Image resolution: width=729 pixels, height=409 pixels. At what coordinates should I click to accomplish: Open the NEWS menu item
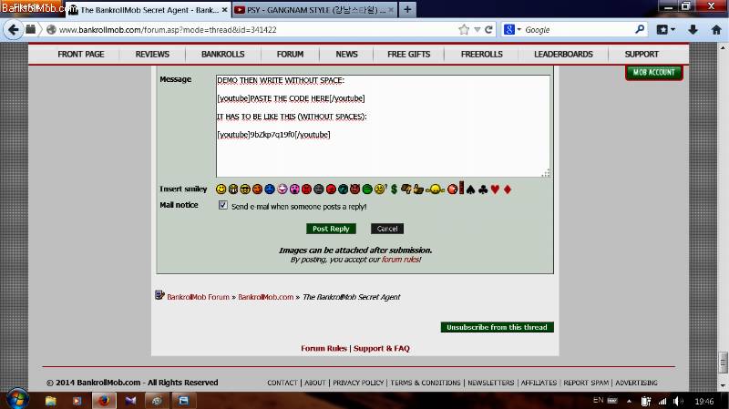347,54
